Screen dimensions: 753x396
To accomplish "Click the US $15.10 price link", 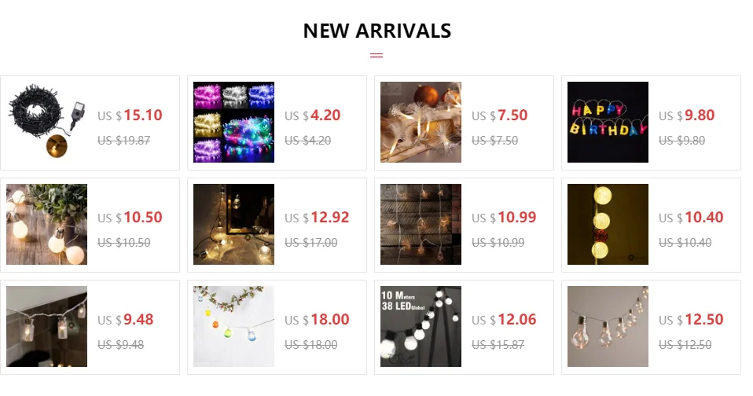I will (130, 115).
